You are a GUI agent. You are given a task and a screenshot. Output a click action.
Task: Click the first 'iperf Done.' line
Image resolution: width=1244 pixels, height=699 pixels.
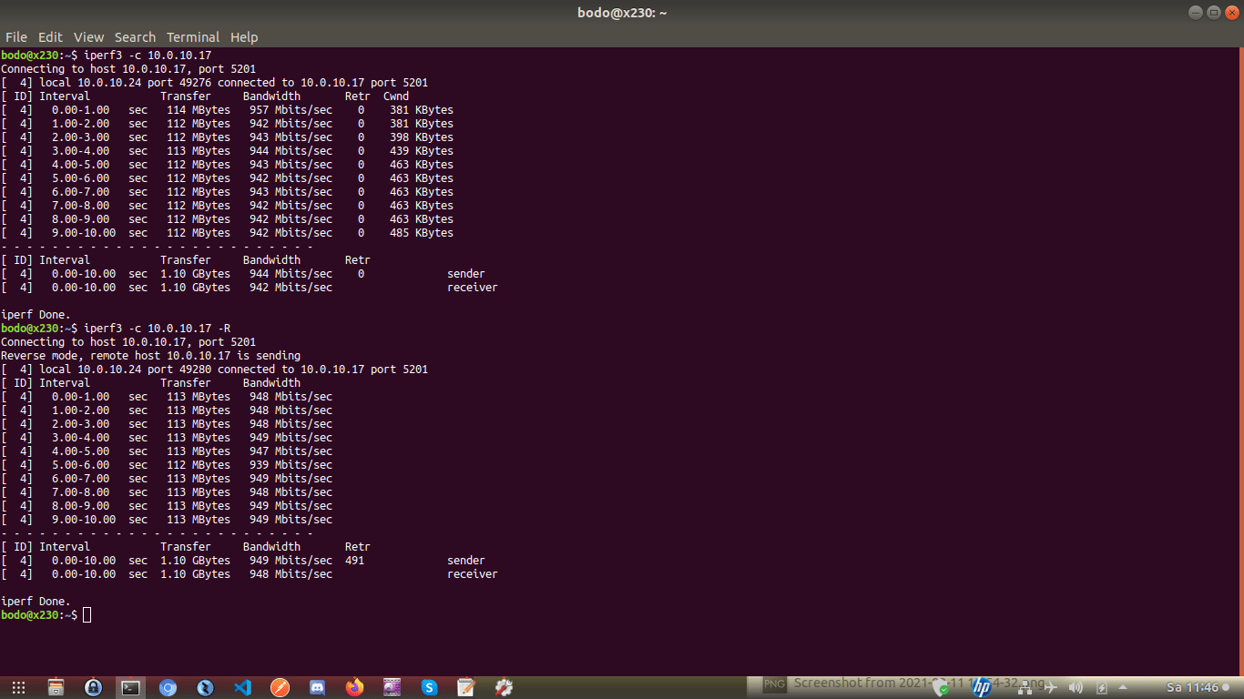(36, 315)
